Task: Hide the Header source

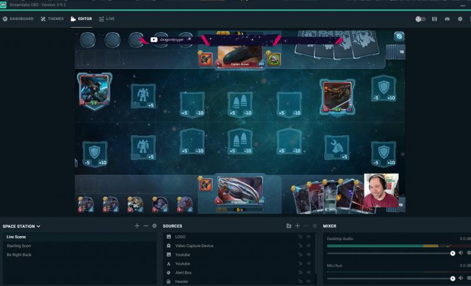Action: pos(309,281)
